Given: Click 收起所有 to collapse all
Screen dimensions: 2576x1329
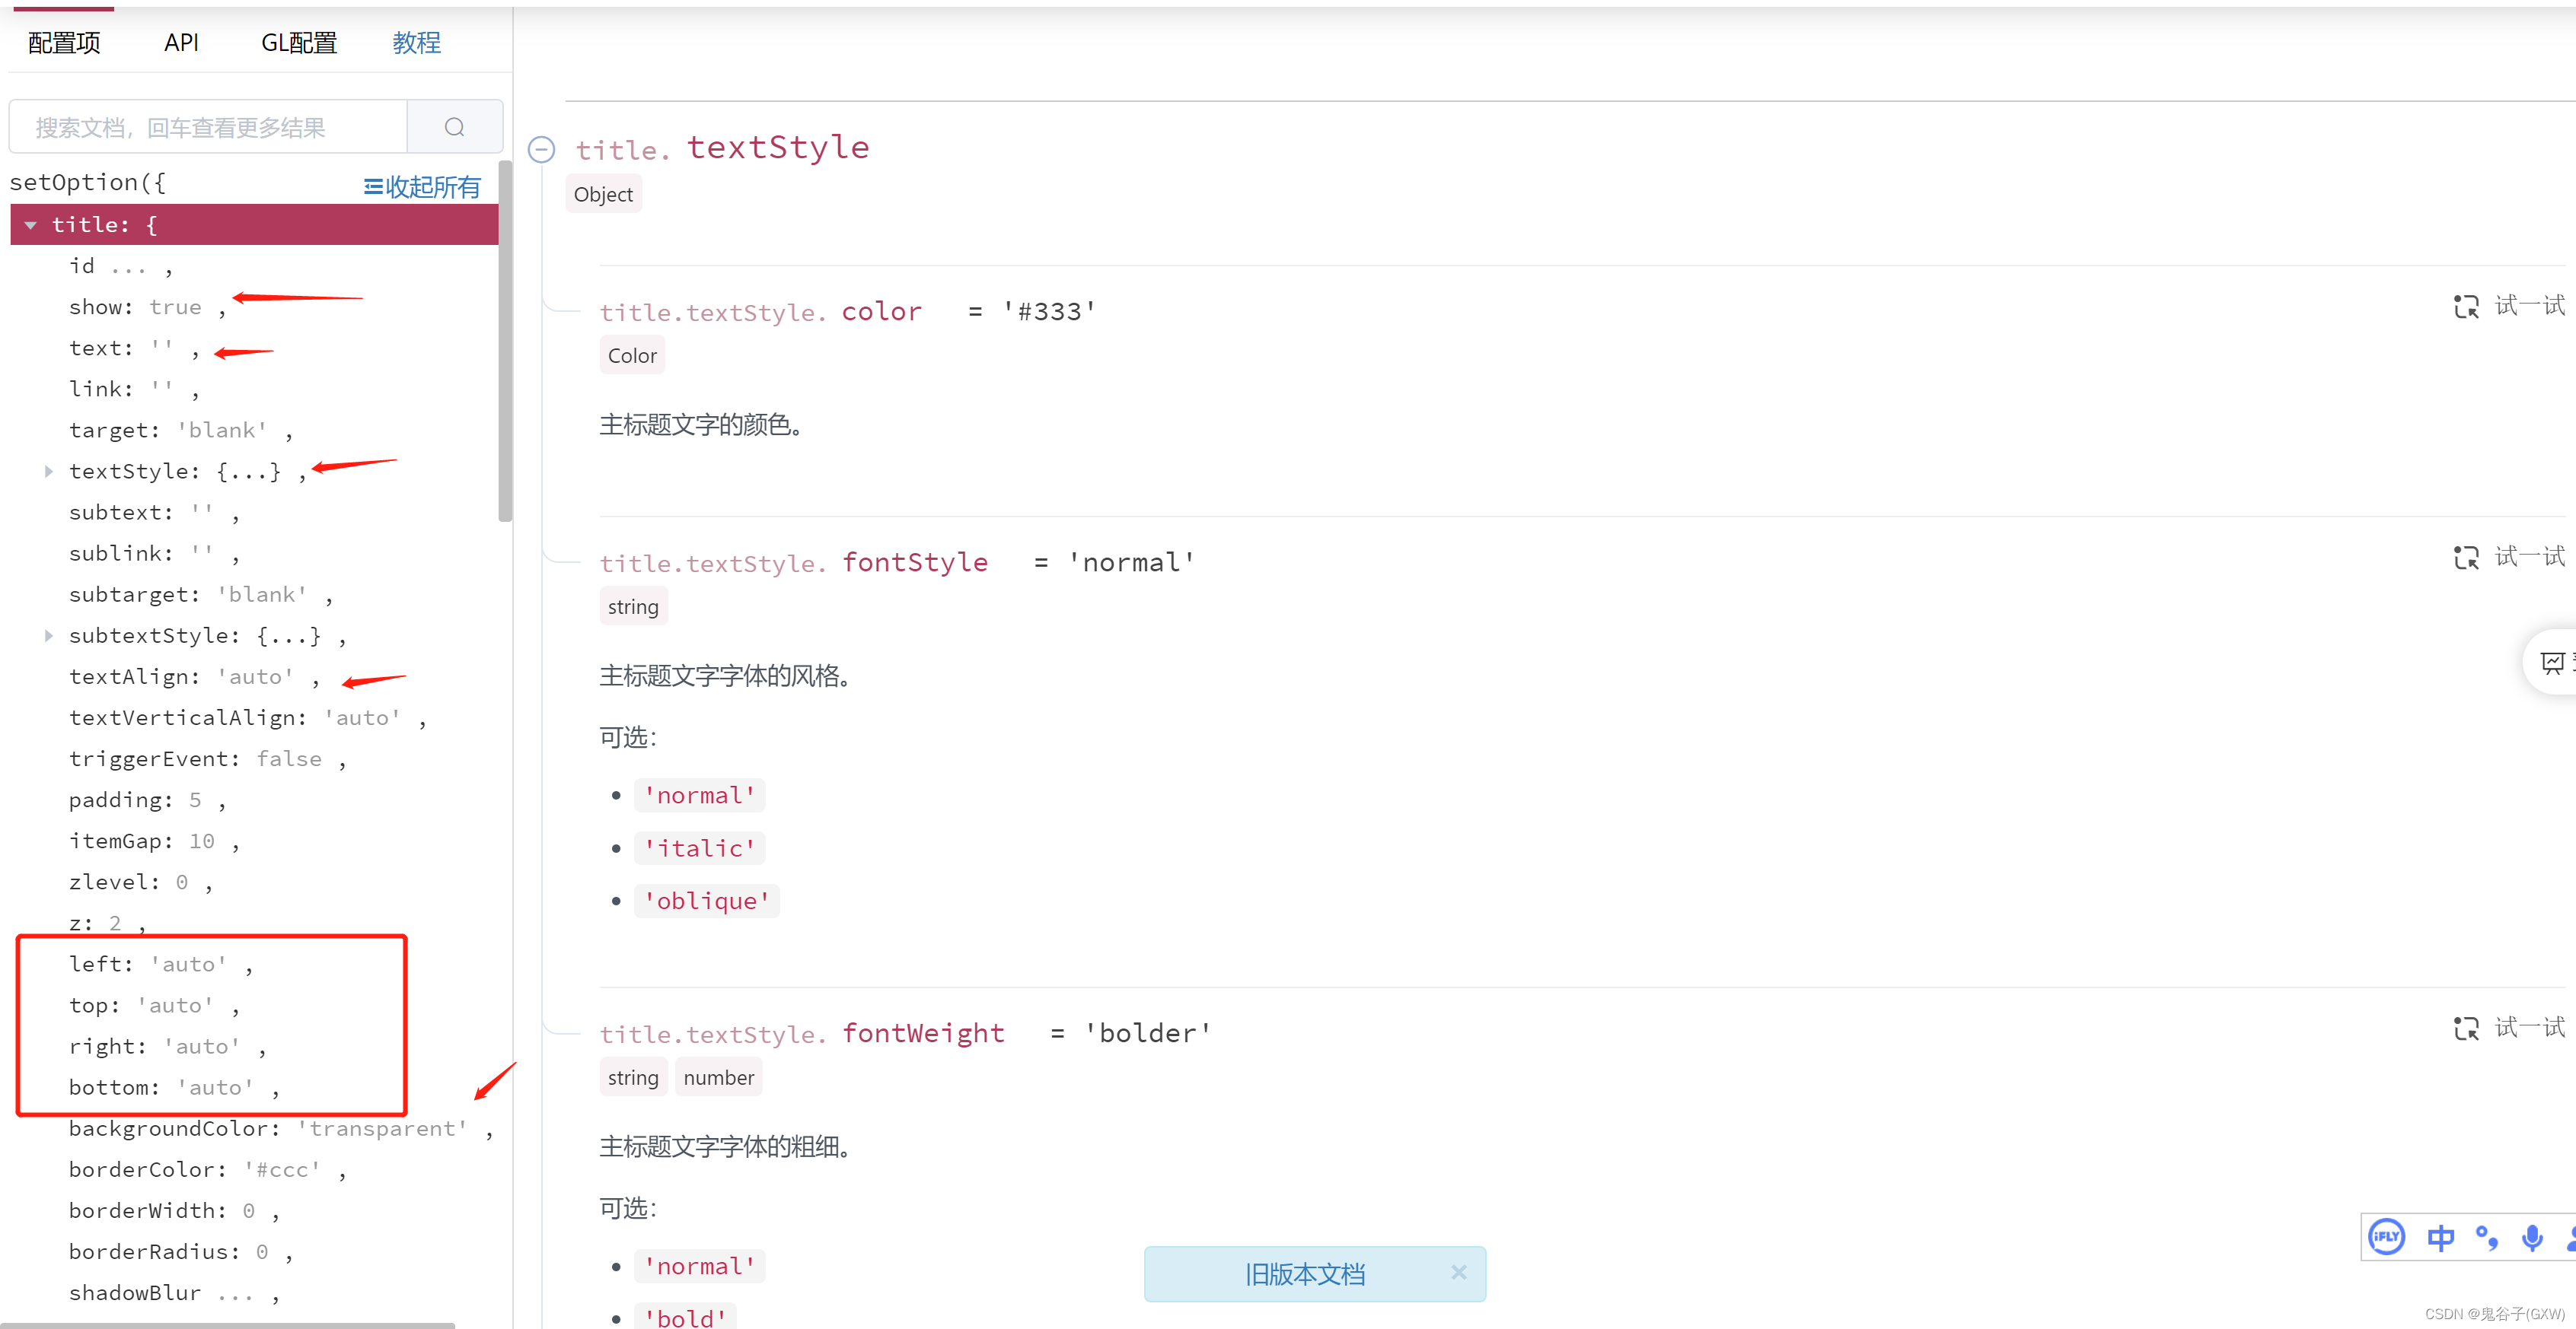Looking at the screenshot, I should (422, 187).
